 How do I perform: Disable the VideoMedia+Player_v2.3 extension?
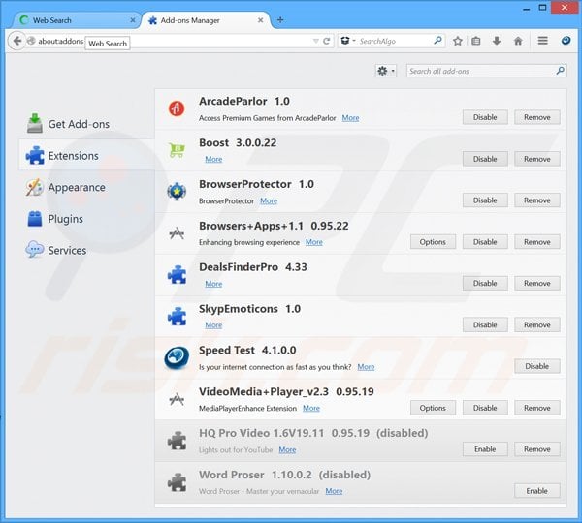[485, 408]
